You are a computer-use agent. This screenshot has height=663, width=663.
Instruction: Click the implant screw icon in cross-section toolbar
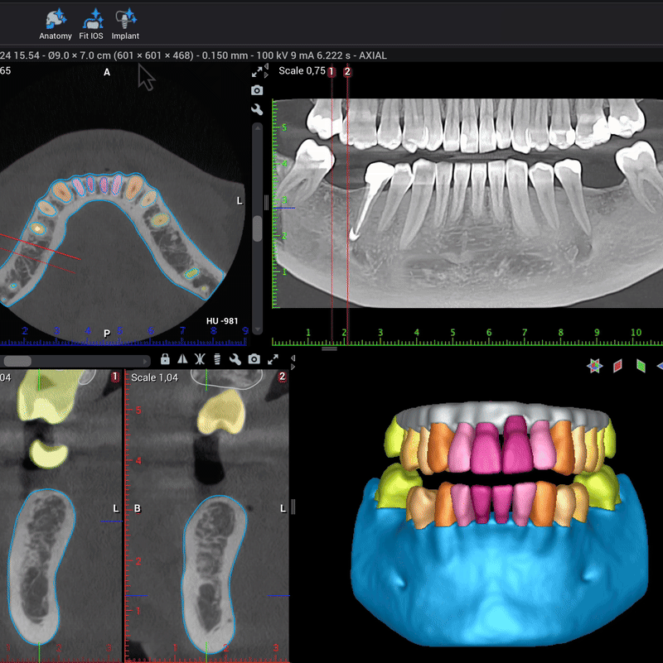(x=218, y=359)
